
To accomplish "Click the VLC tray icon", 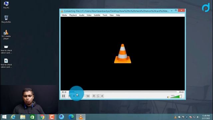I will click(175, 117).
